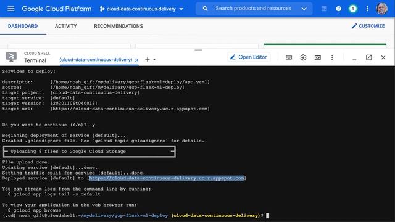Screen dimensions: 395x222
Task: Click the user account avatar
Action: pyautogui.click(x=382, y=9)
